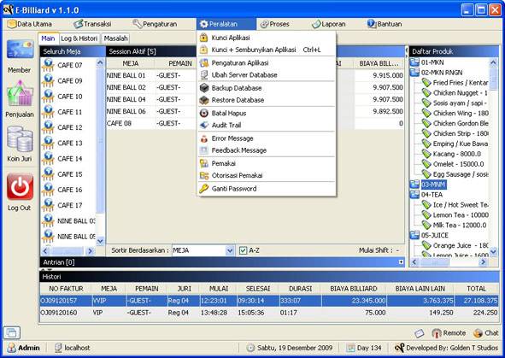Toggle the A-Z sort checkbox
505x358 pixels.
click(x=244, y=250)
